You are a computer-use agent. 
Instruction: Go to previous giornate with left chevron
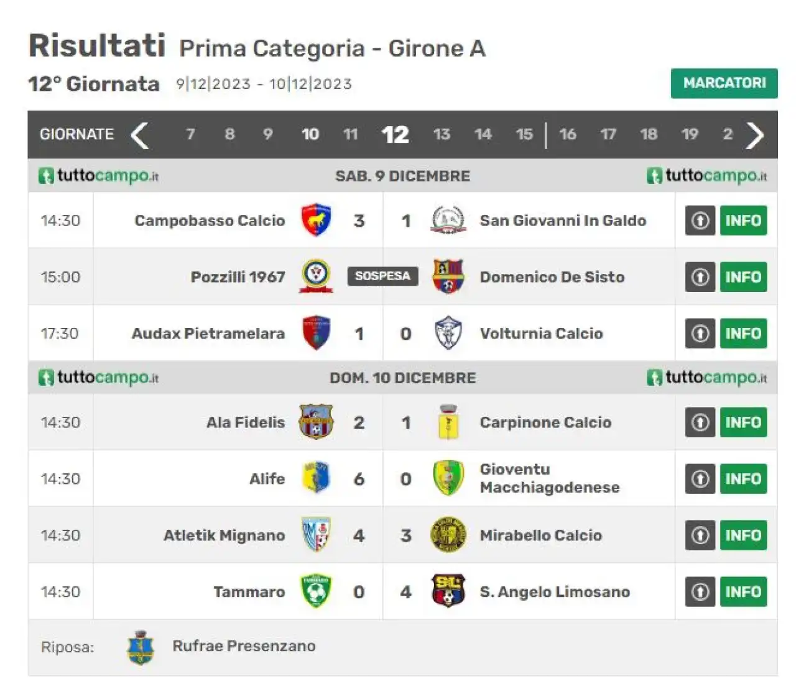tap(140, 135)
